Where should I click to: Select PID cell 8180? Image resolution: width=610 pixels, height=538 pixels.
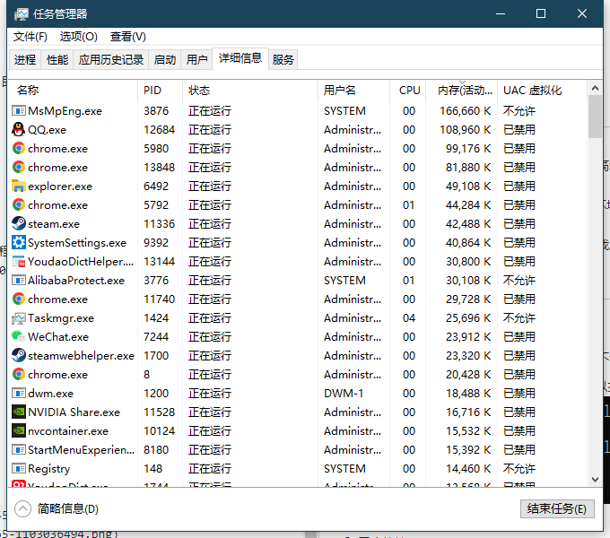coord(156,450)
